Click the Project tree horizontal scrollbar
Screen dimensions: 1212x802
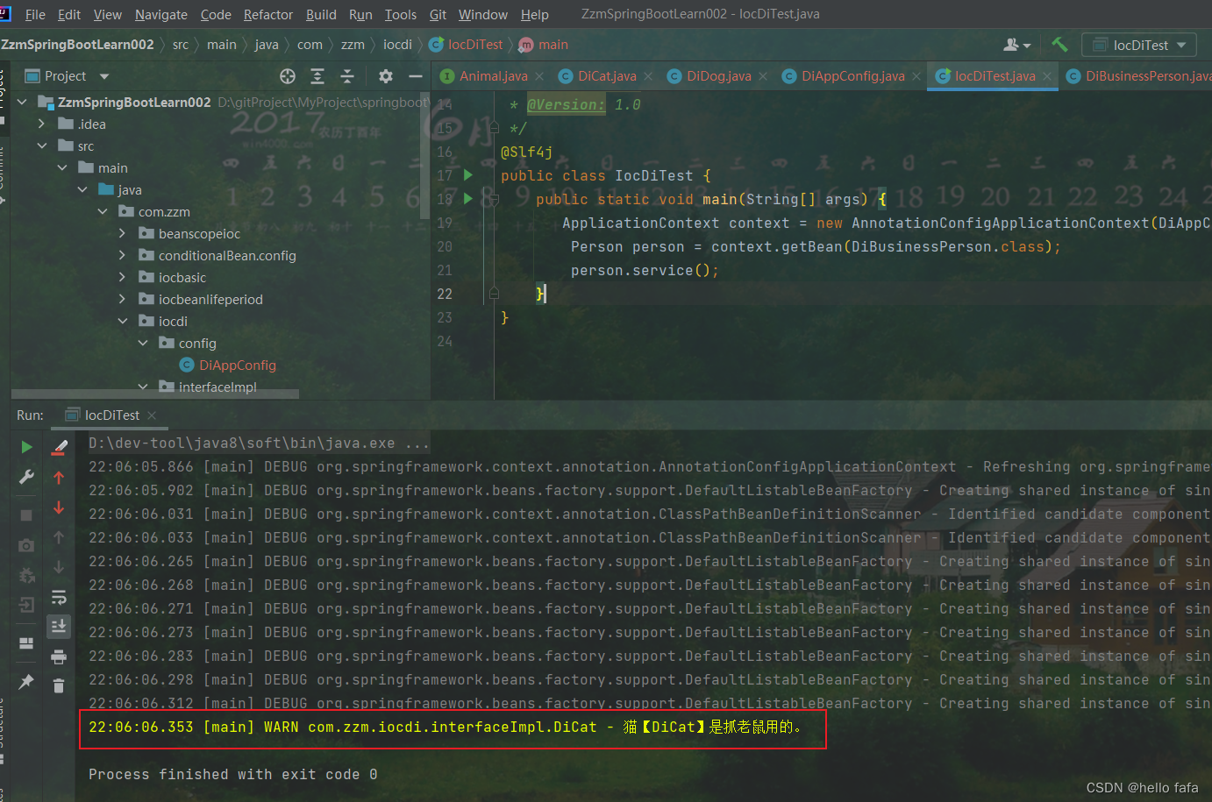click(x=155, y=394)
